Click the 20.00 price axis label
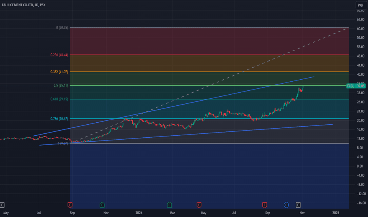The height and width of the screenshot is (217, 368). pyautogui.click(x=360, y=120)
